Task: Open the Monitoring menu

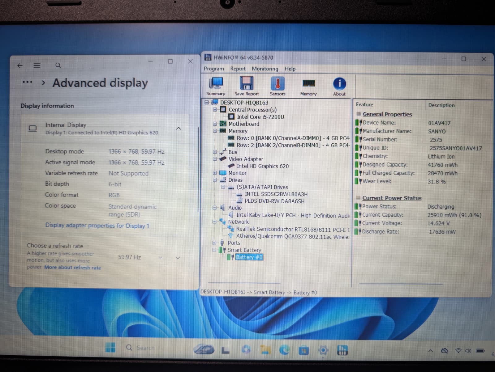Action: 265,69
